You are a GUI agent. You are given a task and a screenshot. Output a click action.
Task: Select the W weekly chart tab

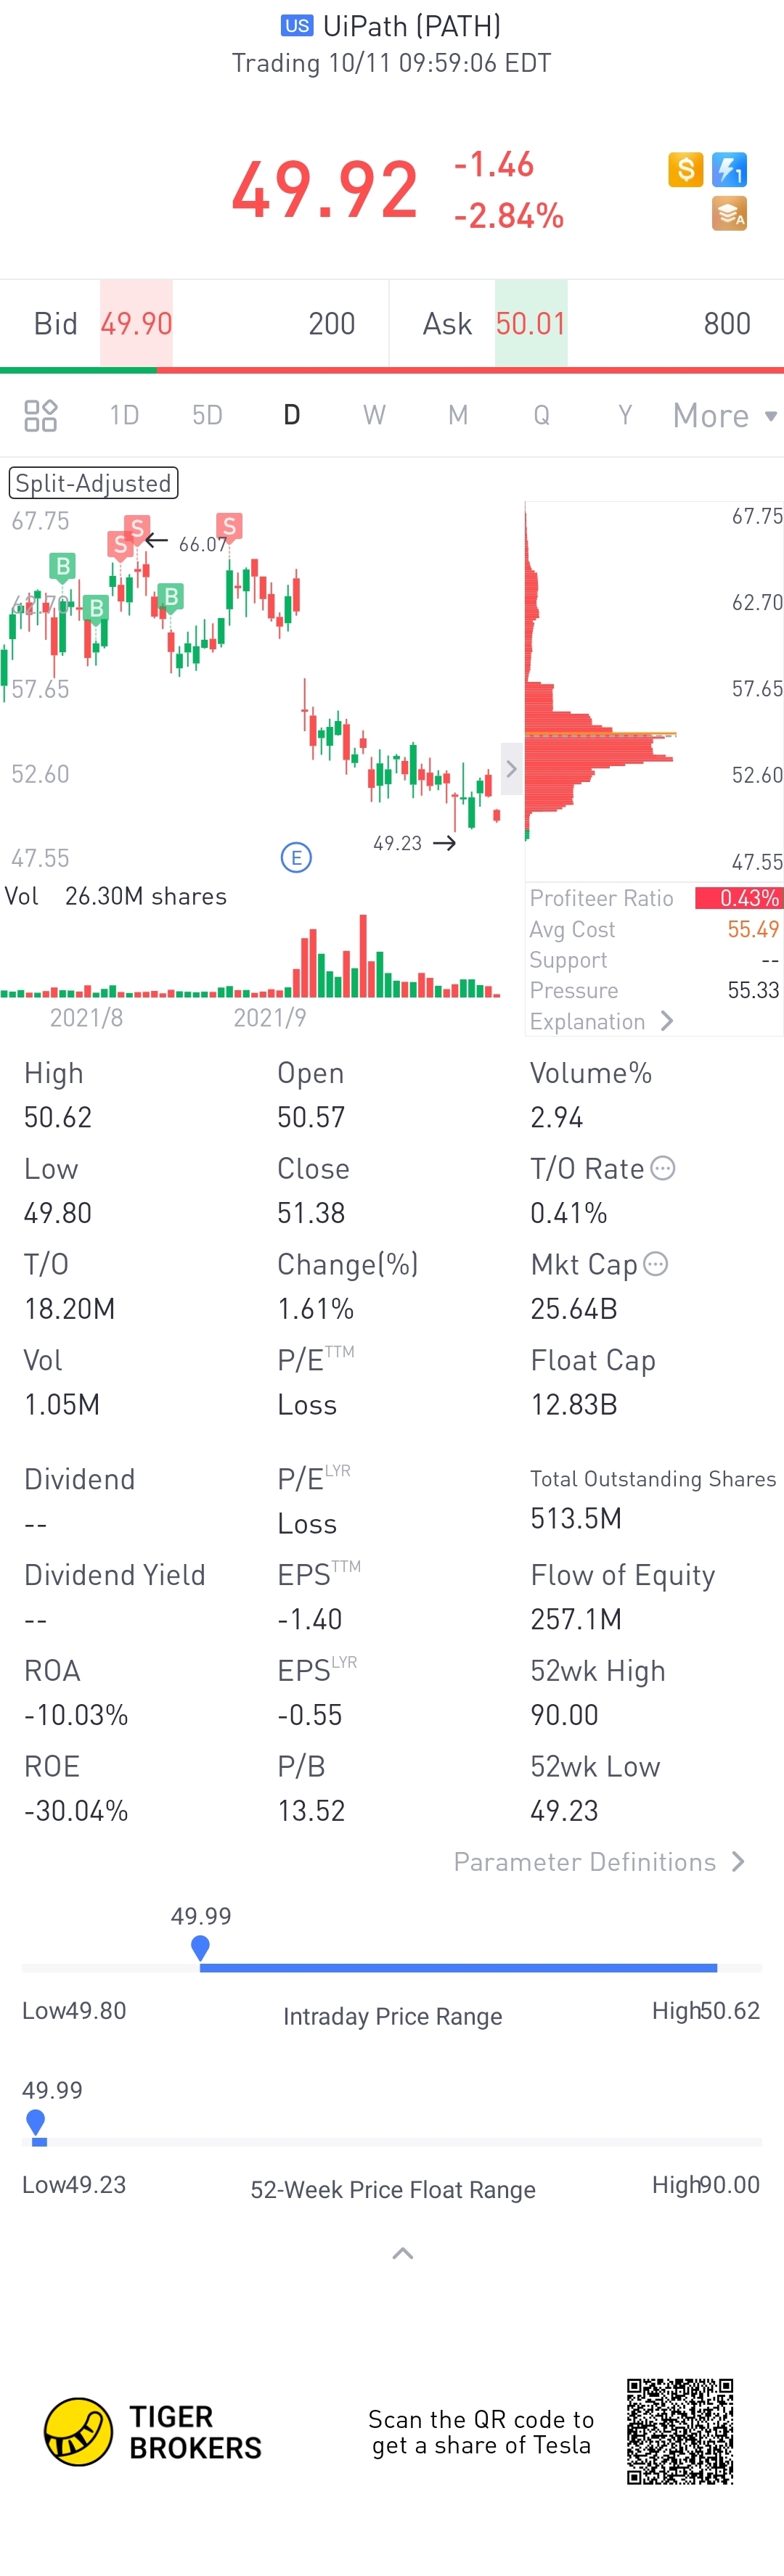tap(375, 415)
